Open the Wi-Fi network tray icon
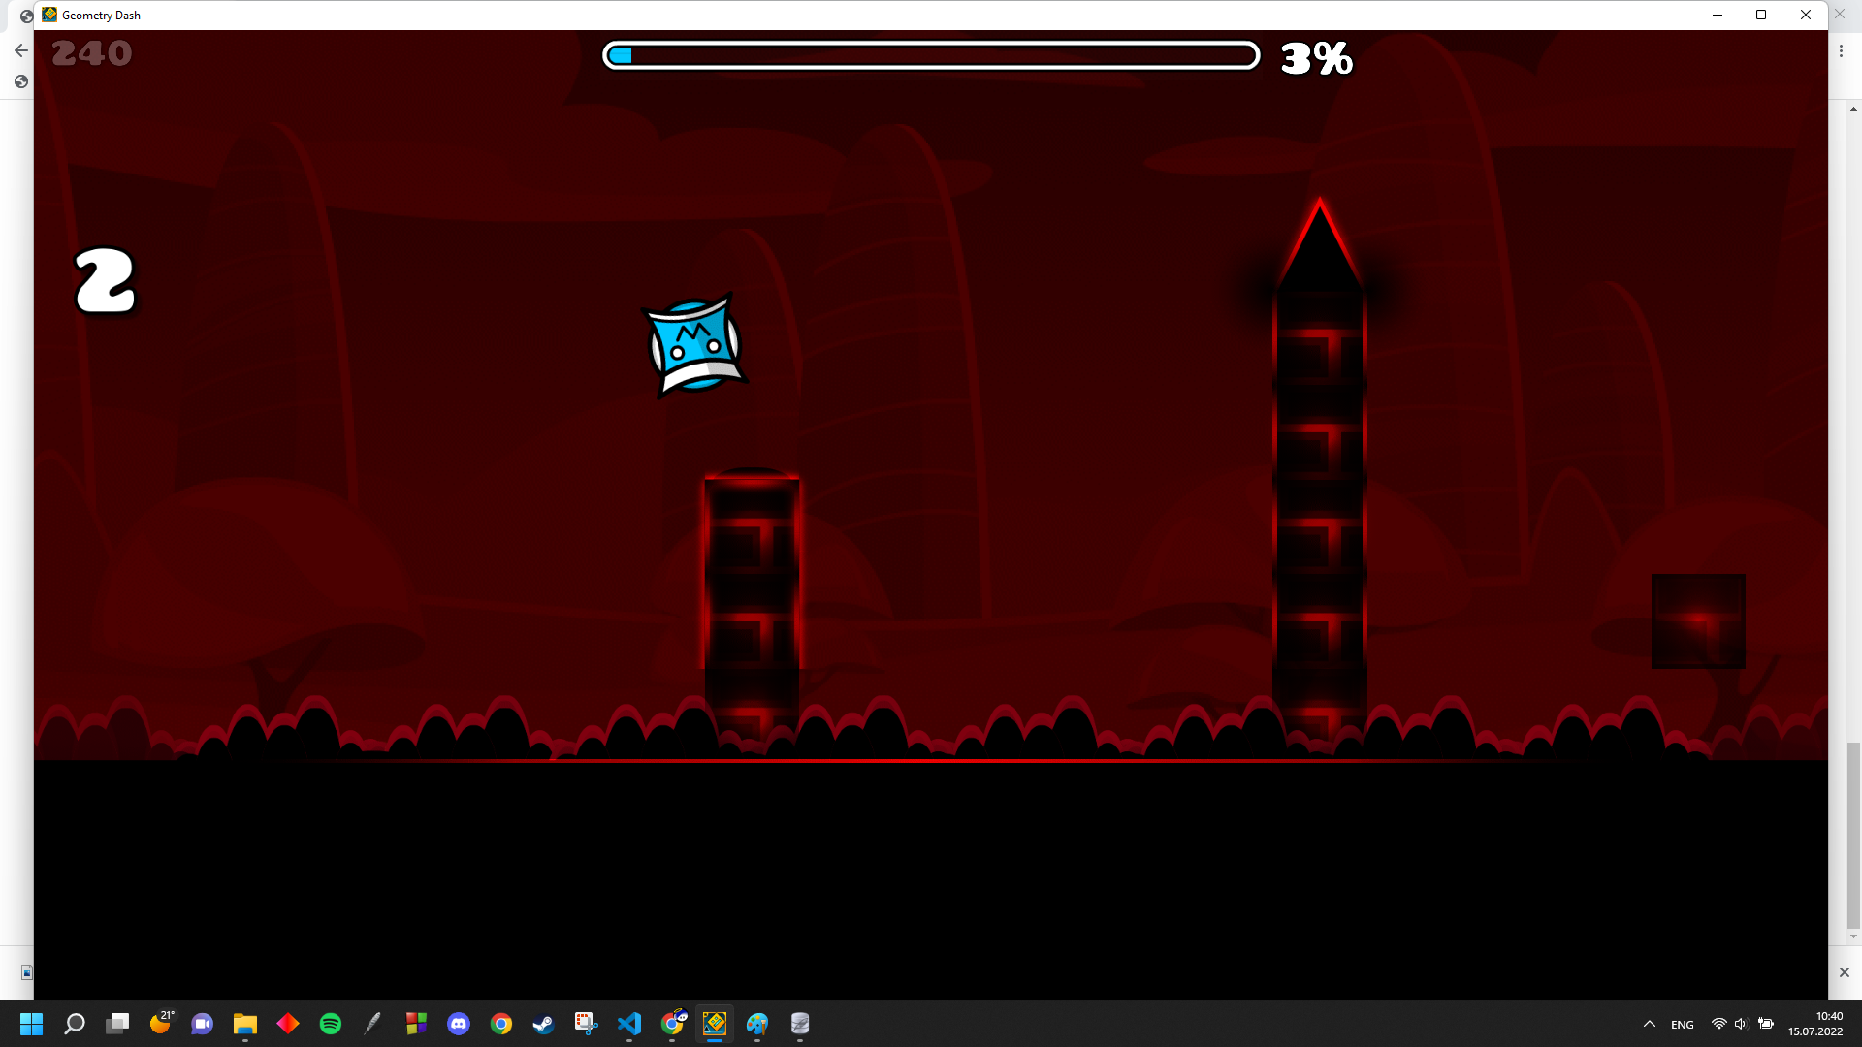Viewport: 1862px width, 1047px height. point(1718,1024)
